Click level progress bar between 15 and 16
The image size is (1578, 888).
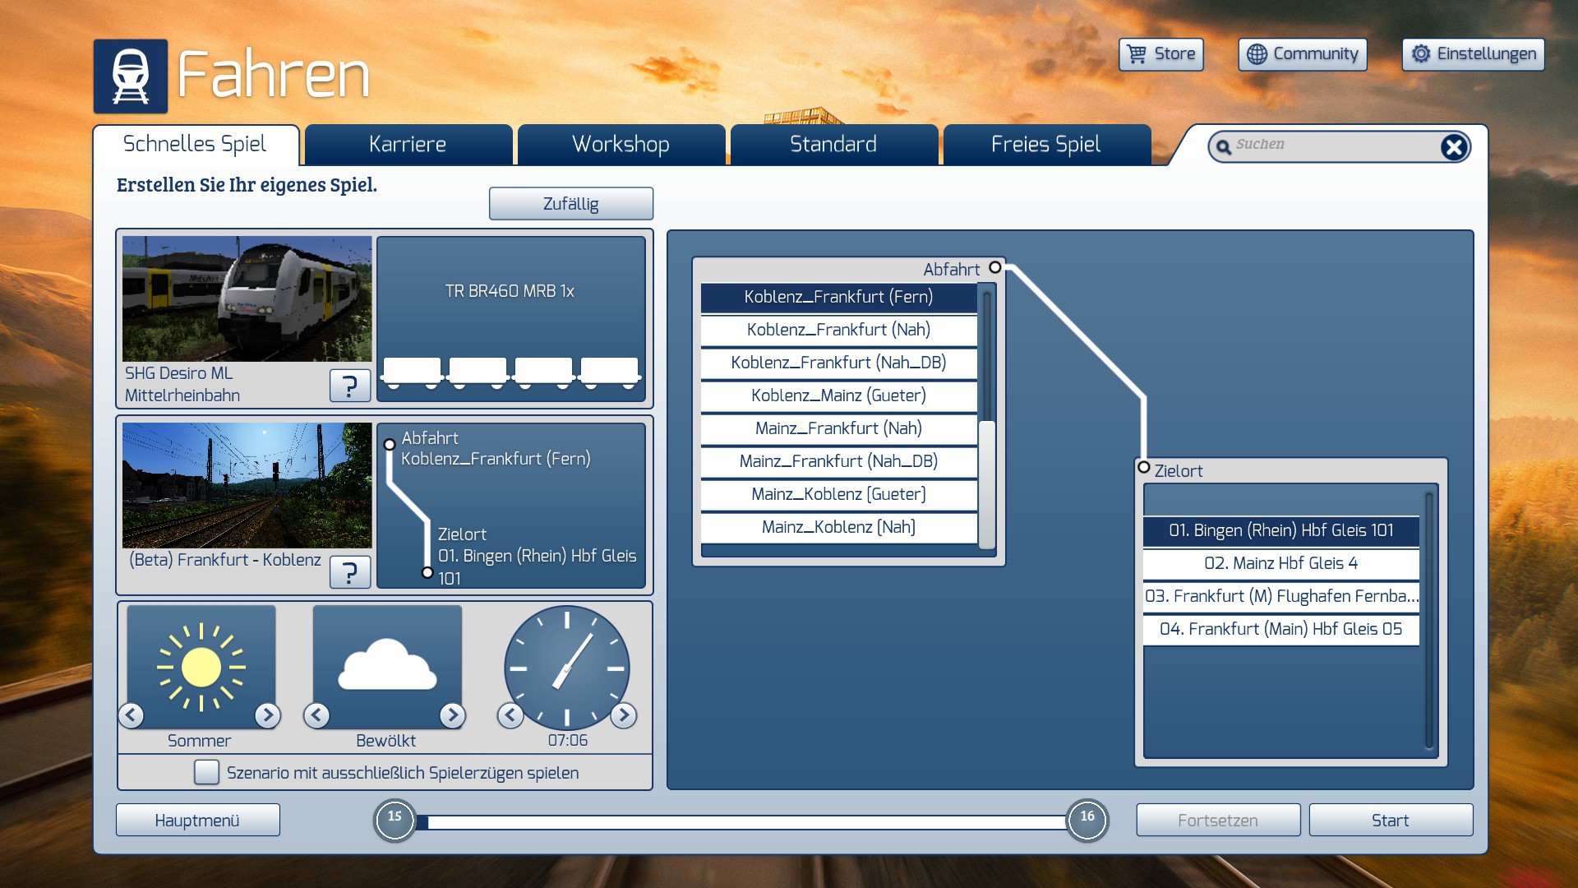[x=740, y=821]
